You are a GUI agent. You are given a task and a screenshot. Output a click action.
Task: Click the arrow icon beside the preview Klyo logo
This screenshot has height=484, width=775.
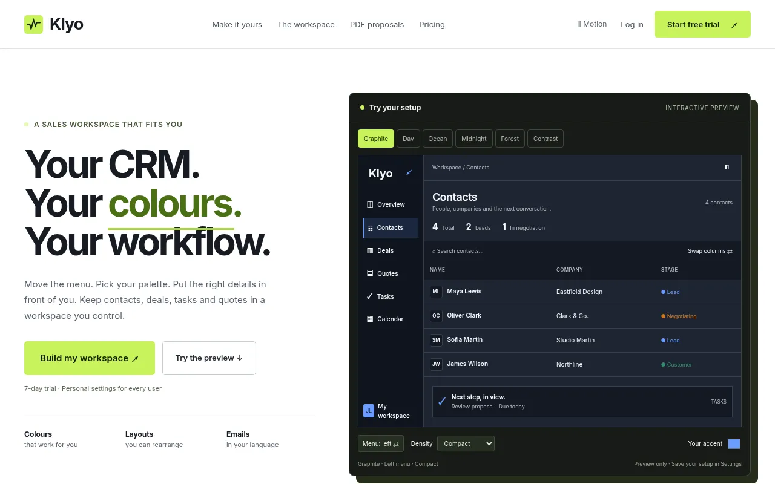(x=409, y=173)
